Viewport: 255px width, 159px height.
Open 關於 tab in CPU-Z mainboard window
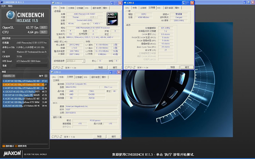coord(104,77)
